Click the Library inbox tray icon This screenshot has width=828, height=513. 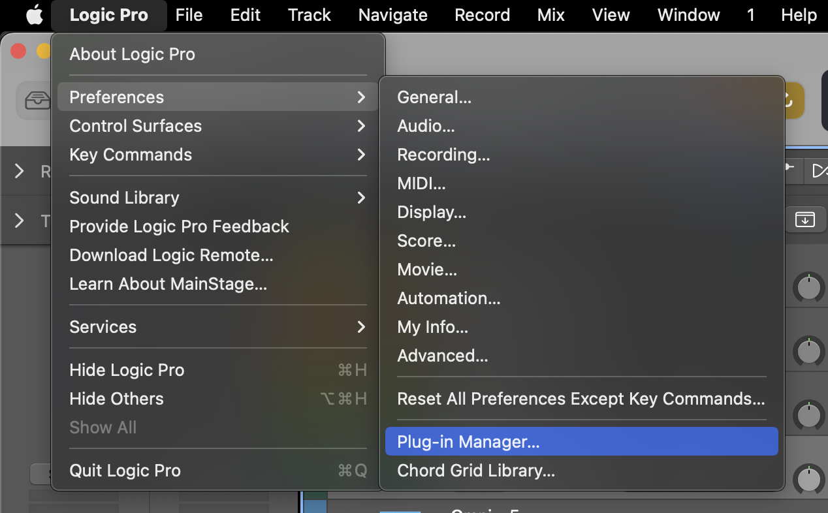[x=37, y=101]
